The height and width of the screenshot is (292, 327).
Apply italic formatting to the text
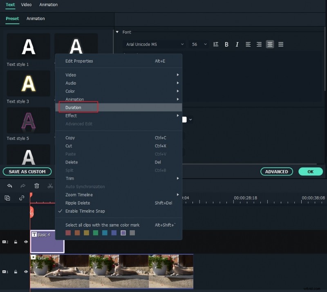pos(237,44)
